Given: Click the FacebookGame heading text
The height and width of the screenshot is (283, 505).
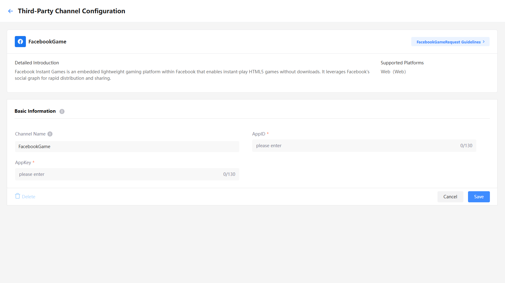Looking at the screenshot, I should pyautogui.click(x=47, y=42).
